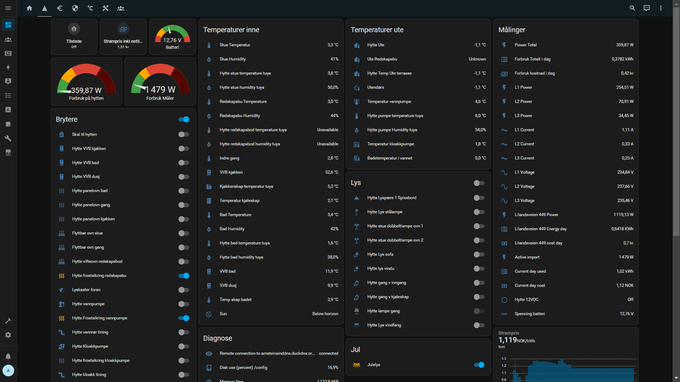Turn off Hytte frostsikring redskapsbu
Viewport: 680px width, 382px height.
[x=184, y=276]
